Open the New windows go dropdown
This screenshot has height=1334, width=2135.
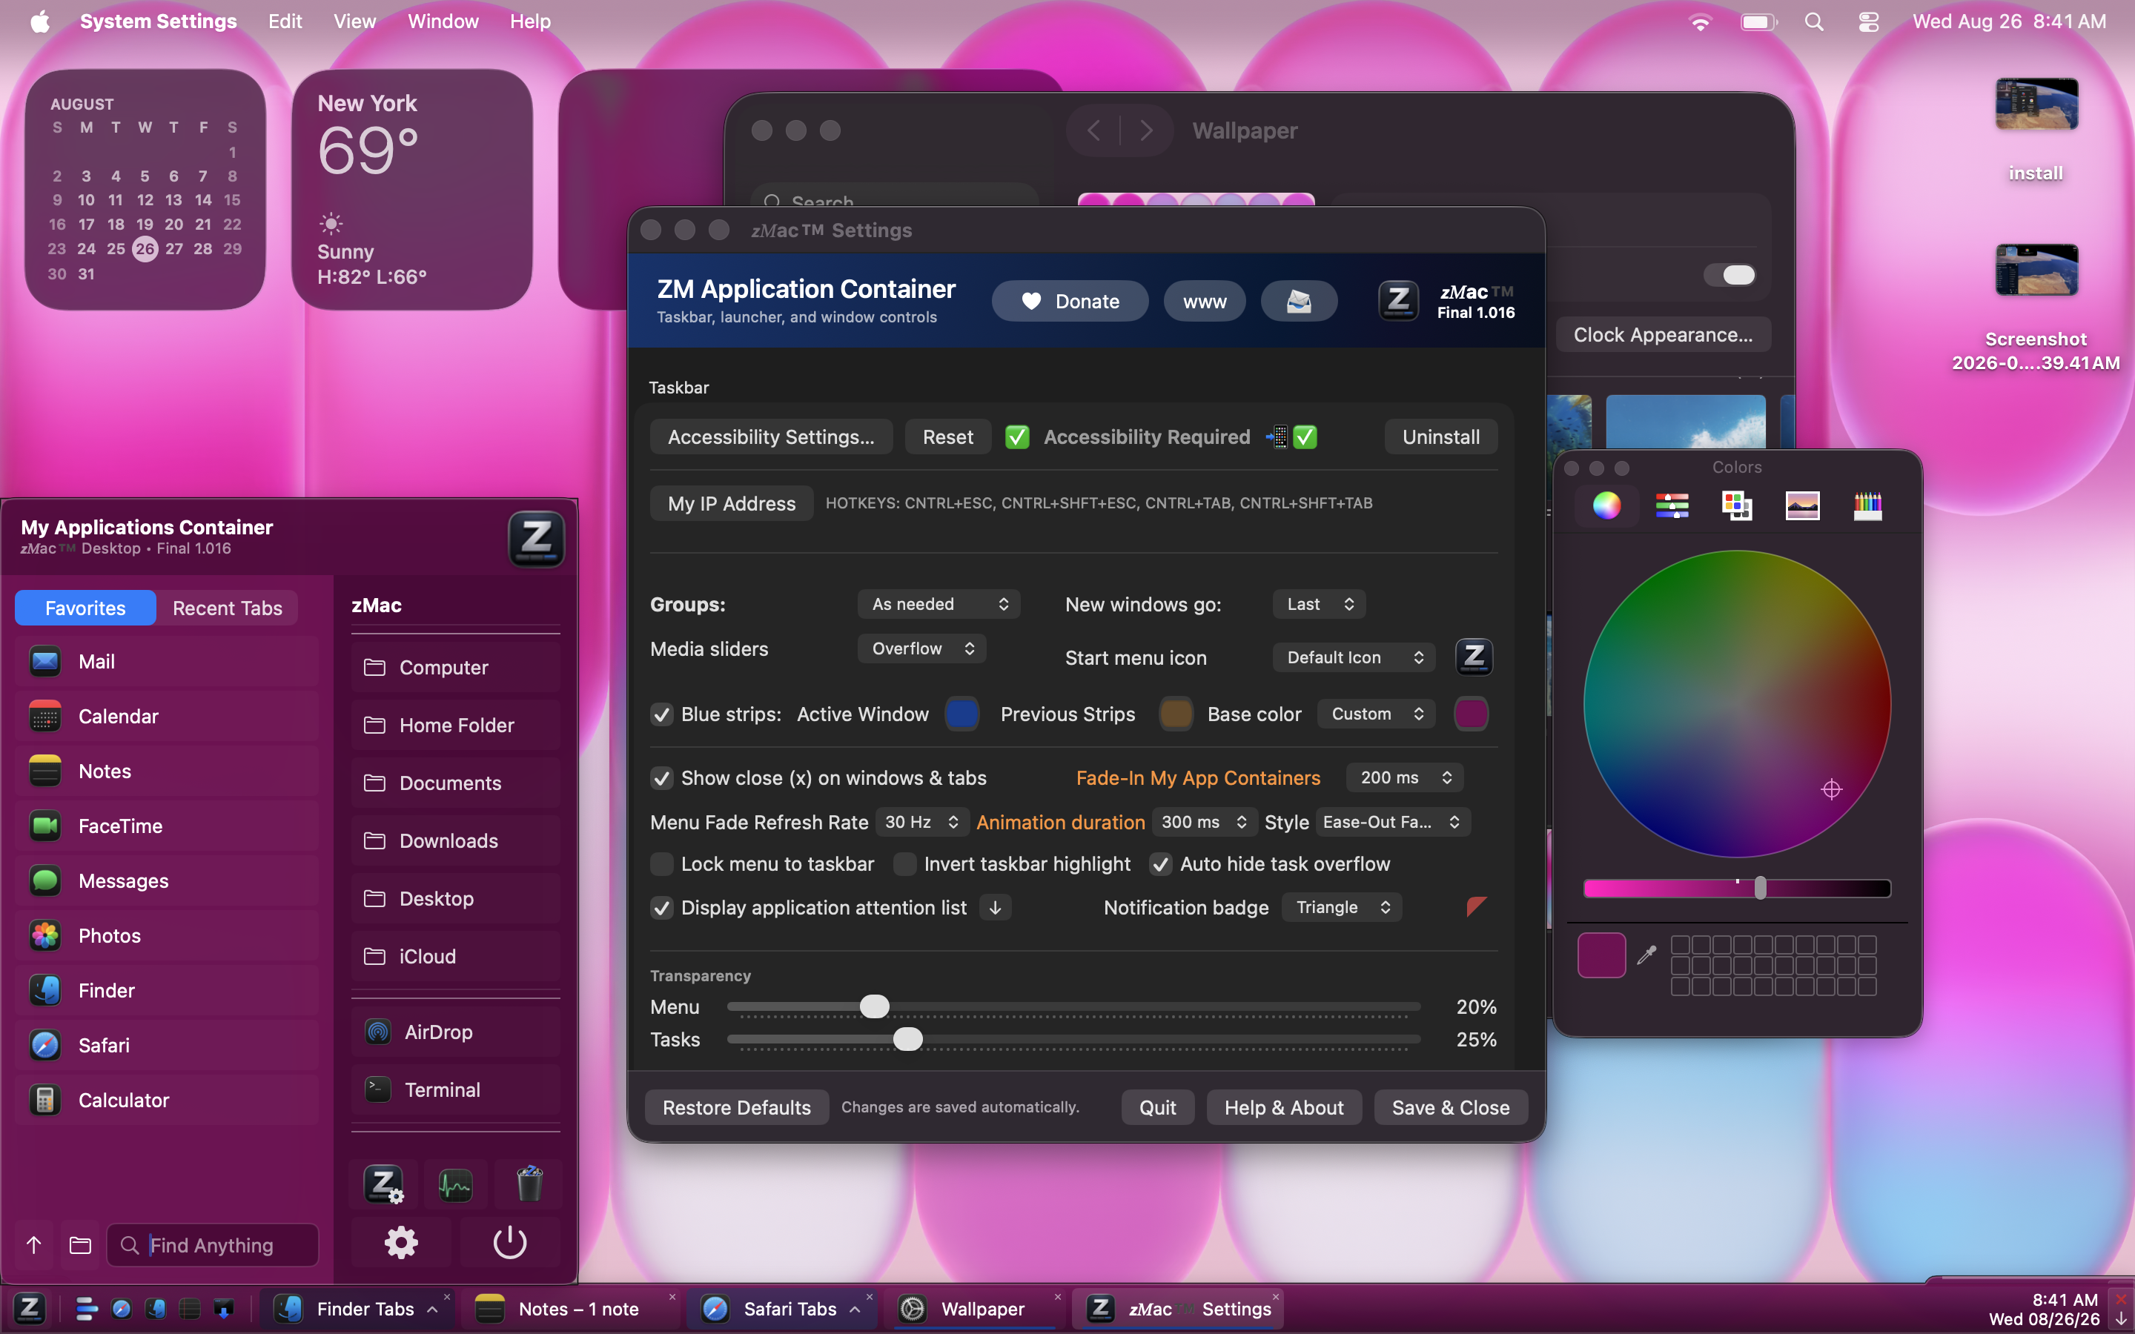pos(1319,604)
